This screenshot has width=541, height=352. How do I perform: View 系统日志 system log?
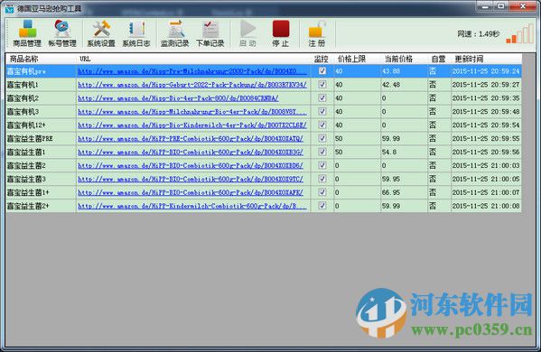tap(136, 33)
